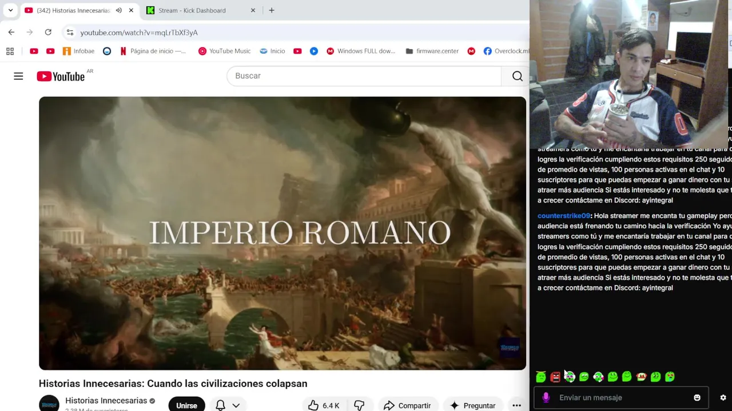Open the Inicio bookmark
This screenshot has width=732, height=411.
pyautogui.click(x=272, y=51)
